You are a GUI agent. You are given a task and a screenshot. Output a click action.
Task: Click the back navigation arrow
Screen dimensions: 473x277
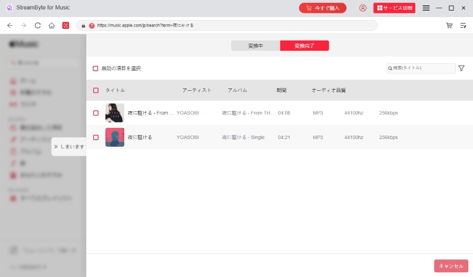tap(9, 25)
